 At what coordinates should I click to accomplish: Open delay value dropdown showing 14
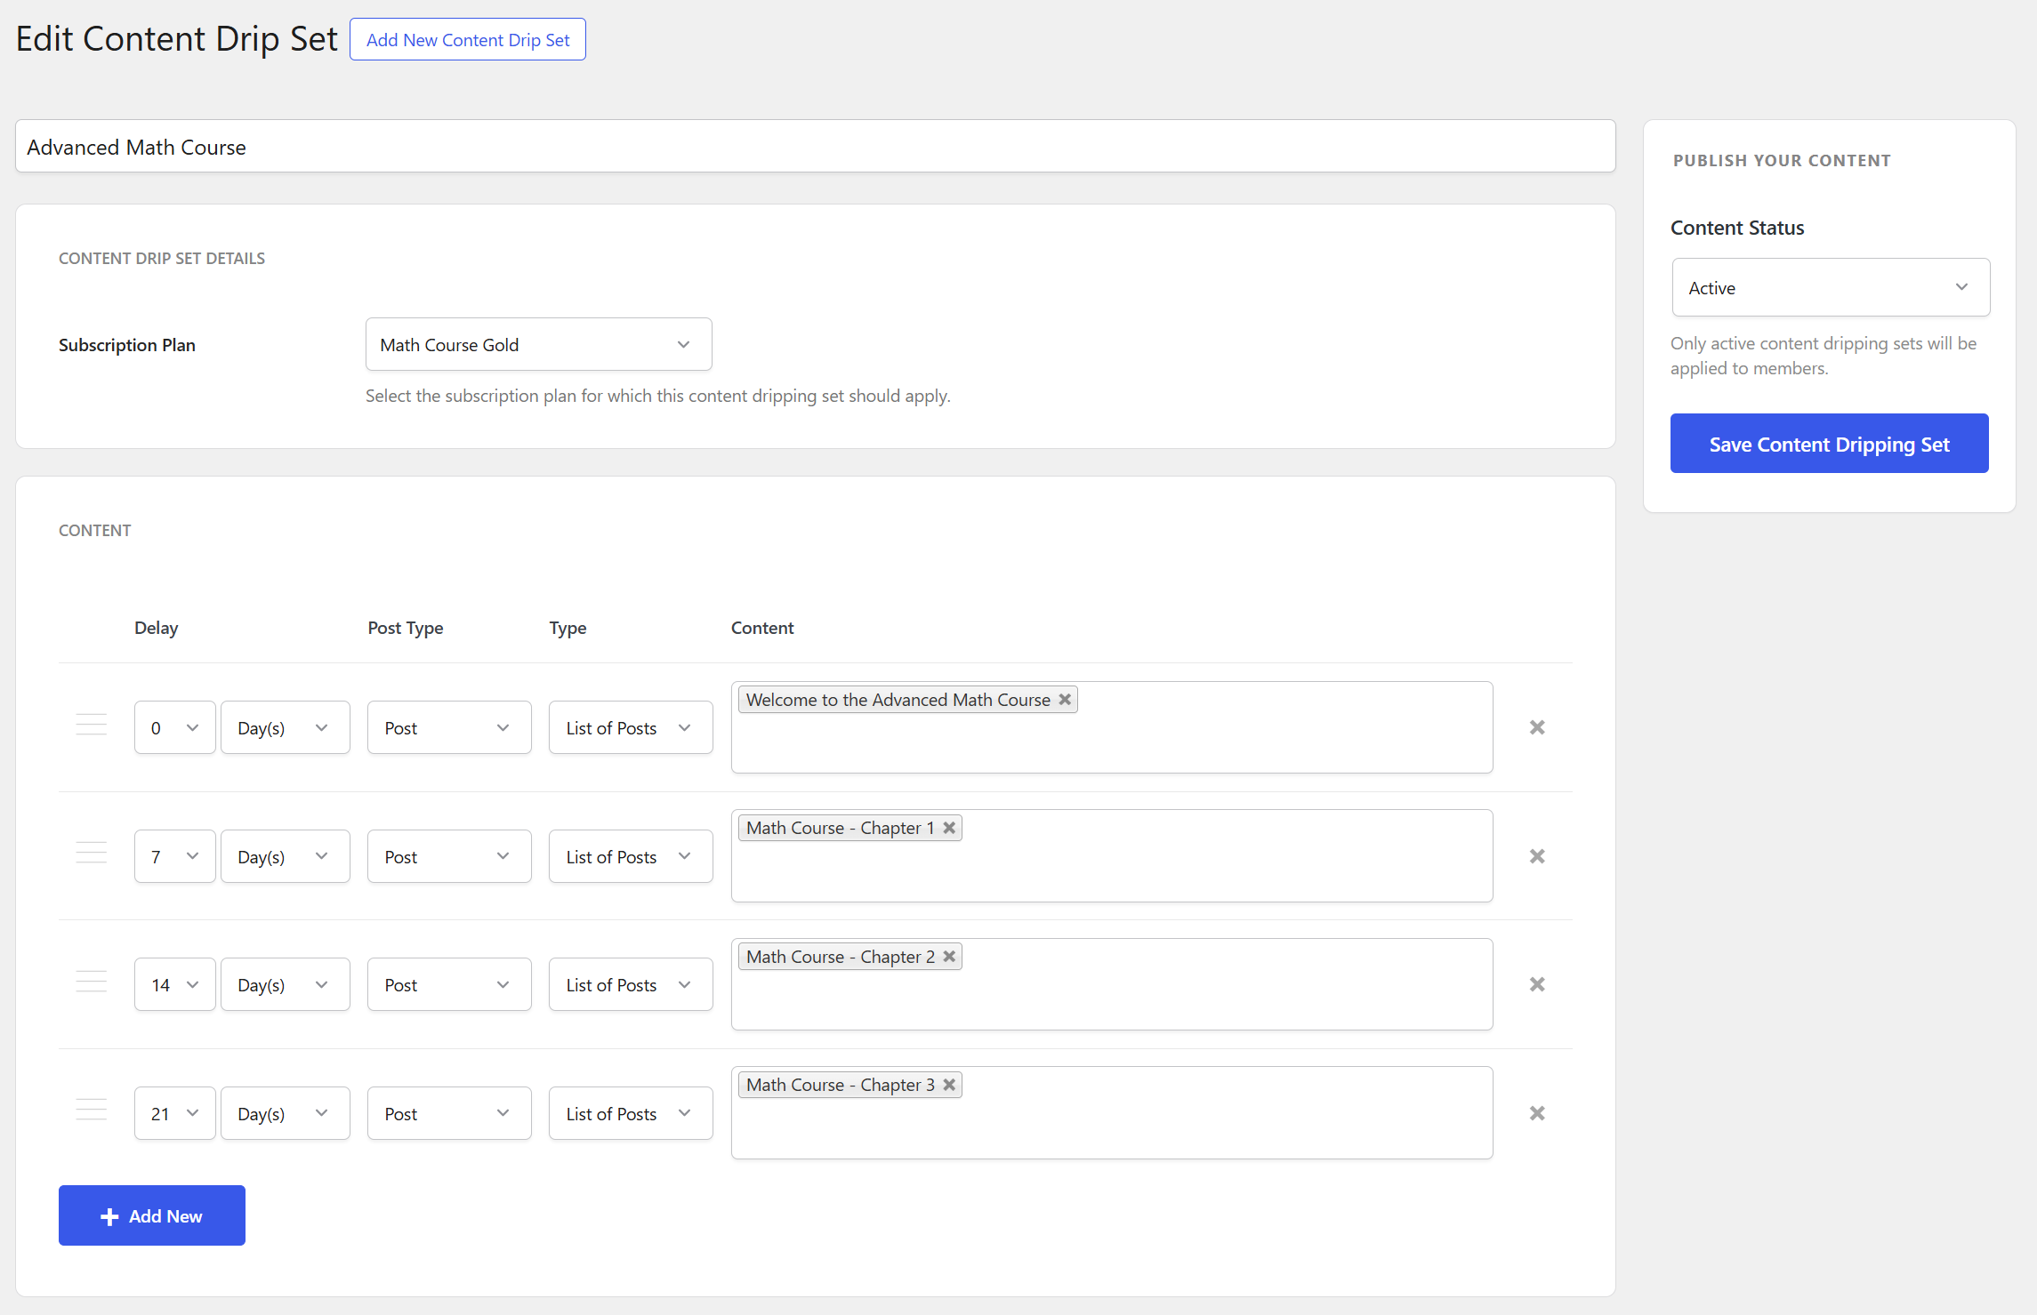[174, 984]
